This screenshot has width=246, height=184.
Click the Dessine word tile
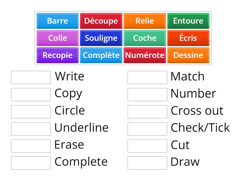[188, 55]
